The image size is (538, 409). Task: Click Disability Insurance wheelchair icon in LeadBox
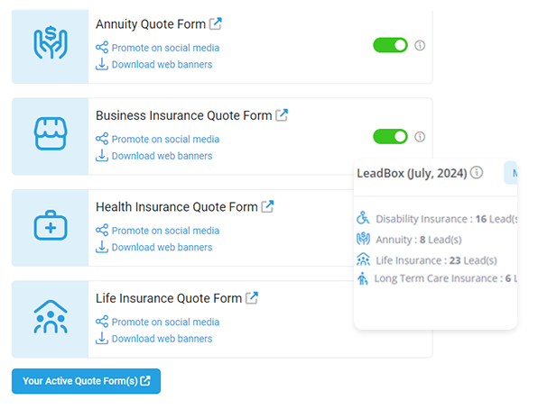(363, 218)
